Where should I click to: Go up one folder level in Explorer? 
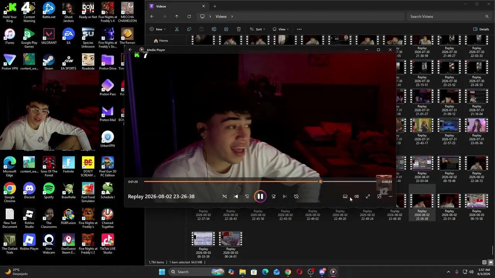click(177, 17)
